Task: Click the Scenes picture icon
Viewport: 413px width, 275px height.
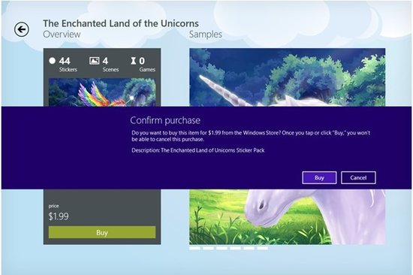Action: (x=95, y=61)
